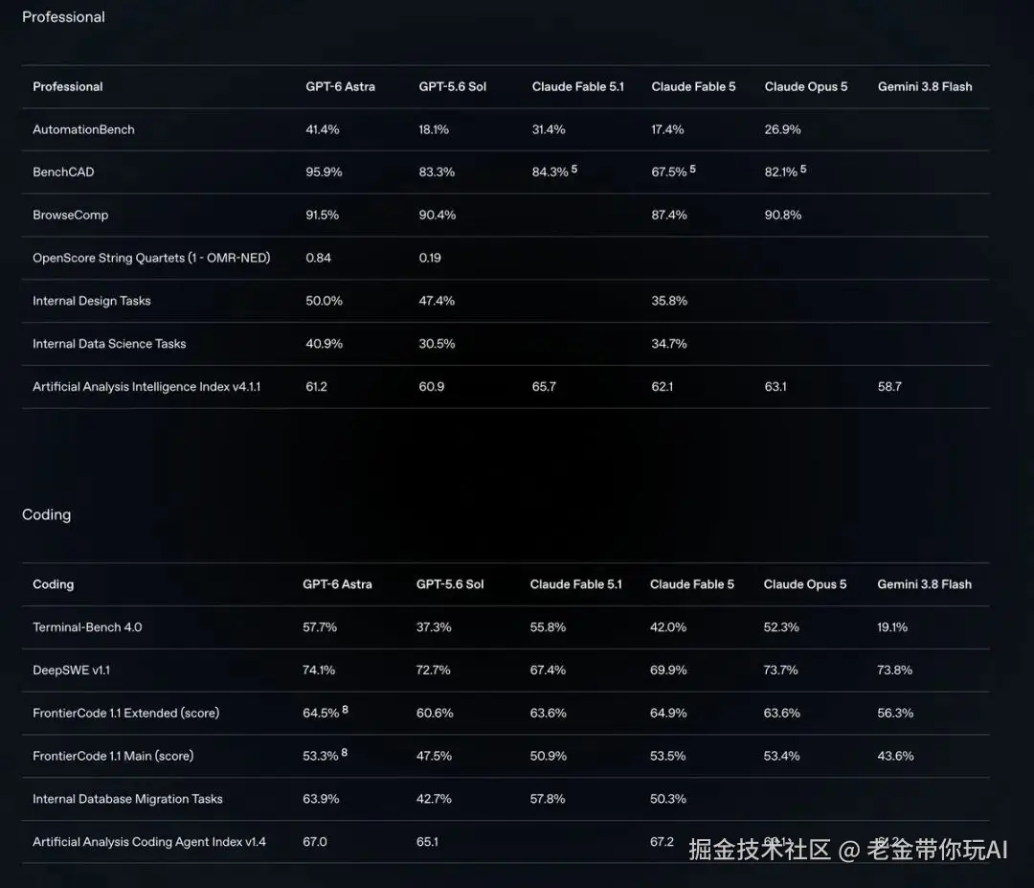This screenshot has width=1034, height=888.
Task: Select the 18.1% AutomationBench value
Action: click(434, 129)
